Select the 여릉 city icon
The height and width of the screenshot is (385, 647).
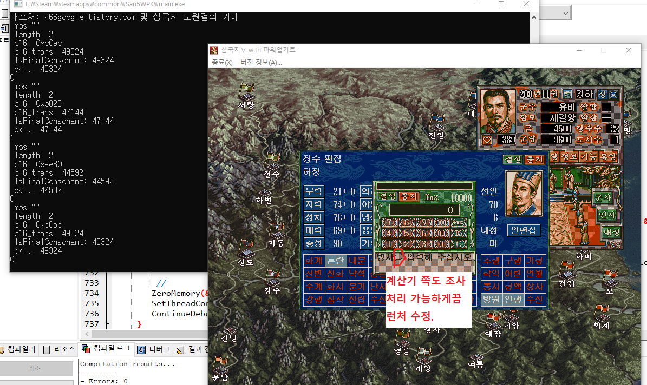476,357
